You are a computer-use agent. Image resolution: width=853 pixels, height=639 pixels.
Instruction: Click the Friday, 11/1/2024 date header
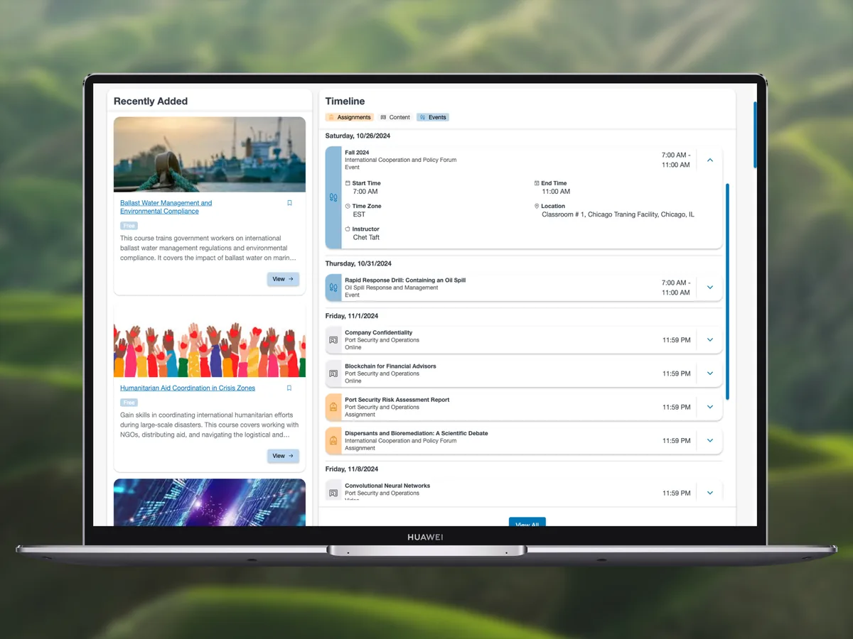(352, 316)
